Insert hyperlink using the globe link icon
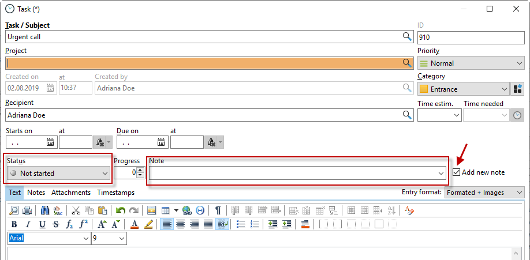 (x=186, y=210)
